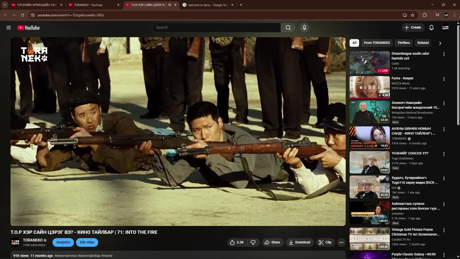The image size is (460, 259).
Task: Close the TORANEKO - YouTube tab
Action: pos(118,5)
